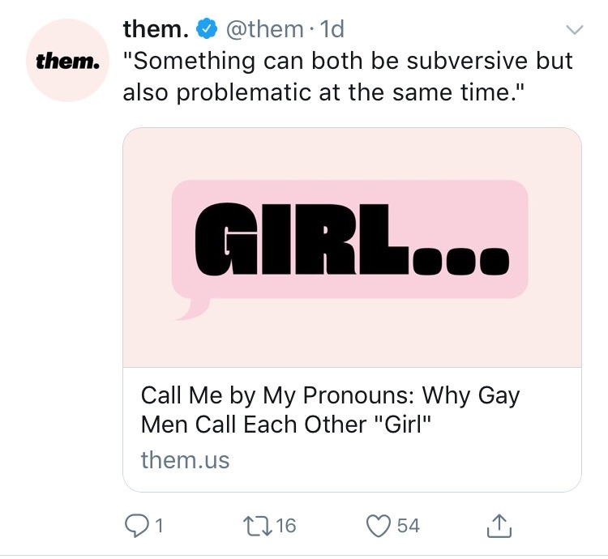608x559 pixels.
Task: Open the bold them. display name
Action: pyautogui.click(x=156, y=29)
